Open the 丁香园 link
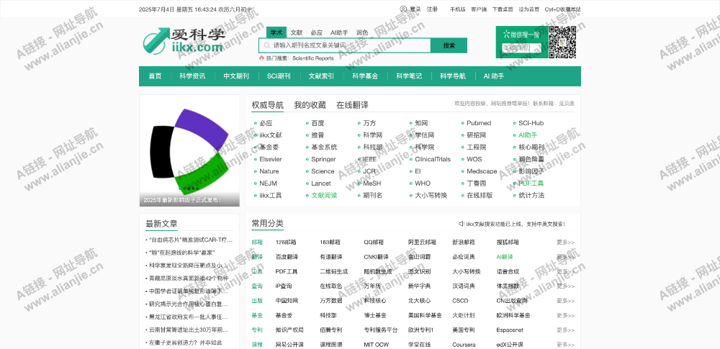This screenshot has width=720, height=349. [476, 183]
